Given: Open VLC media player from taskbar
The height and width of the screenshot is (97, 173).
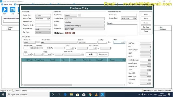Looking at the screenshot, I should tap(96, 95).
